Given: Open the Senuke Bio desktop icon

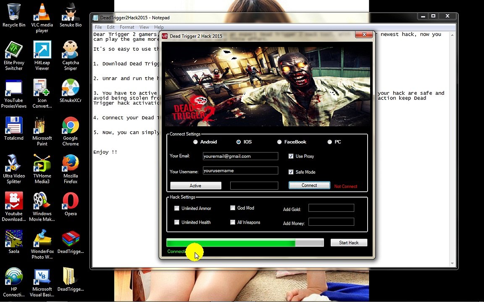Looking at the screenshot, I should [71, 16].
